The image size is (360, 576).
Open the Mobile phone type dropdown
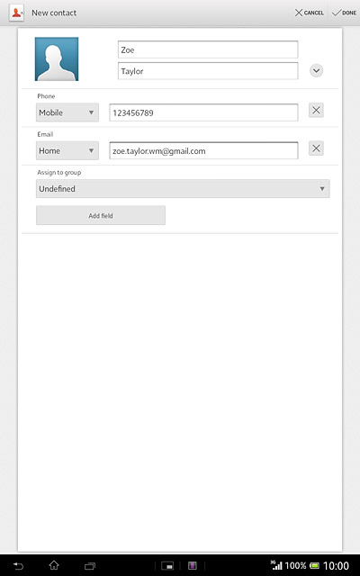(x=67, y=112)
